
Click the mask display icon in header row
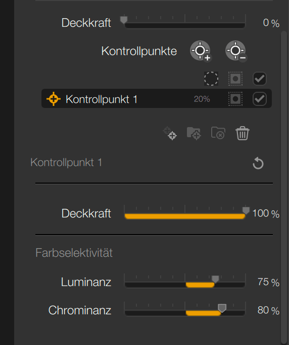click(x=235, y=79)
